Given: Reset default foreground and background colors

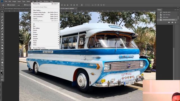Looking at the screenshot, I should pos(1,71).
